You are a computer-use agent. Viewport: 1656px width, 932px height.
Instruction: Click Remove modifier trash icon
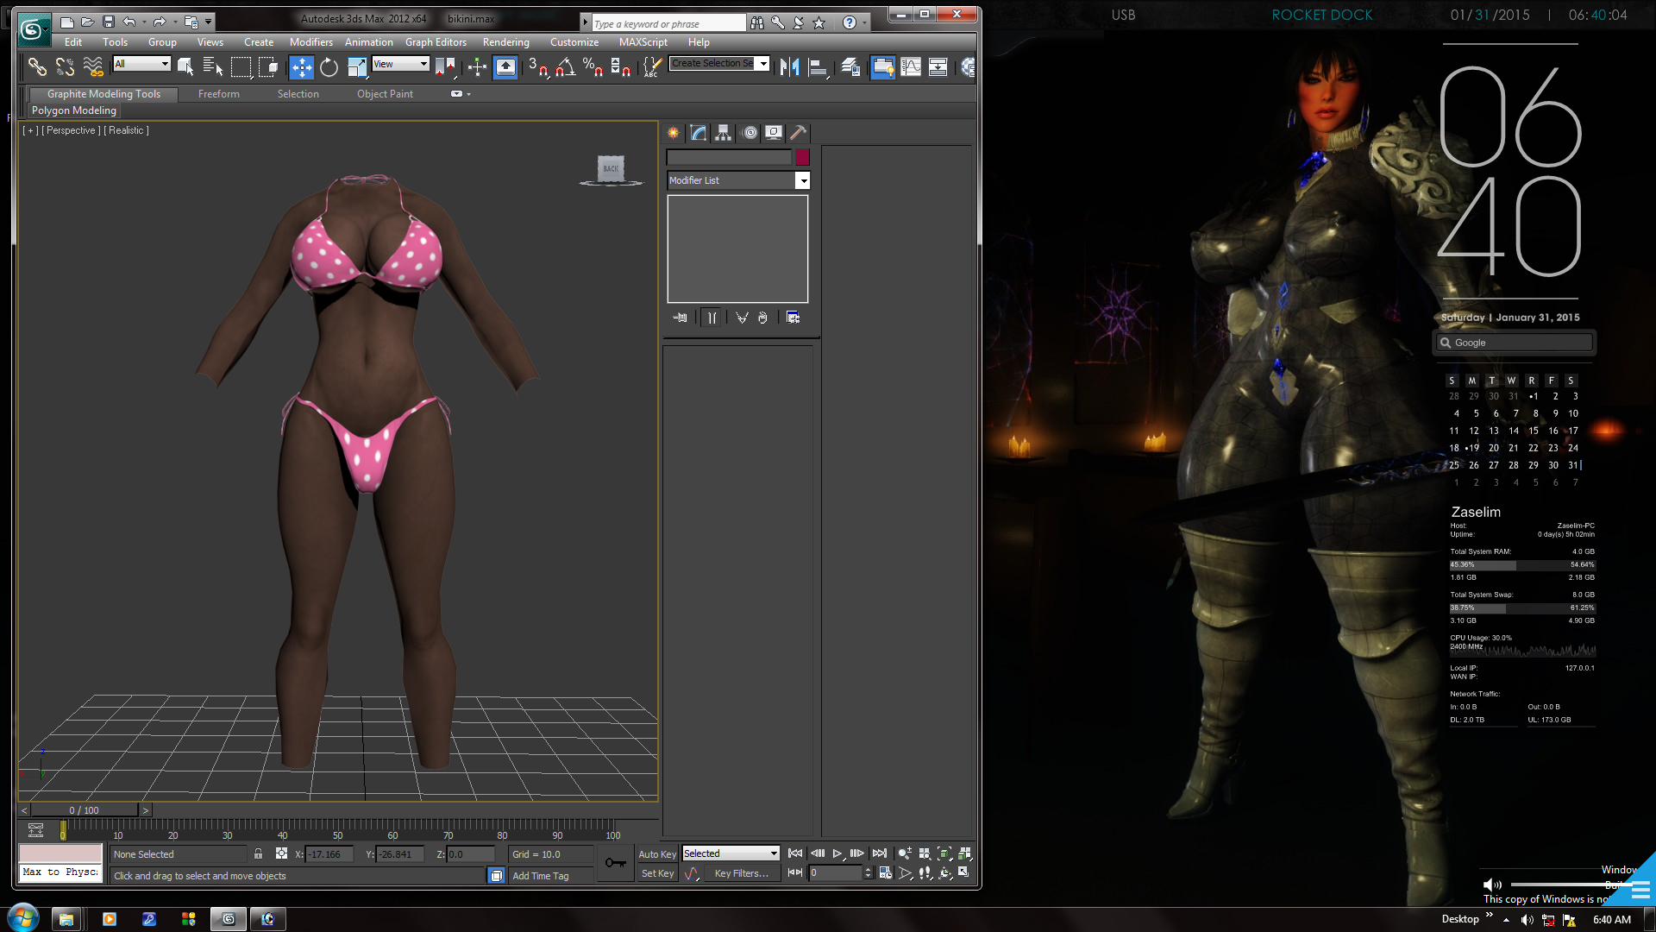[762, 318]
